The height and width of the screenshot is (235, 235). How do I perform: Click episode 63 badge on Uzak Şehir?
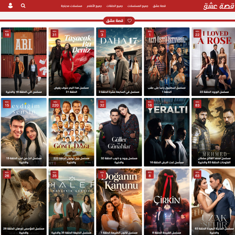tap(197, 174)
